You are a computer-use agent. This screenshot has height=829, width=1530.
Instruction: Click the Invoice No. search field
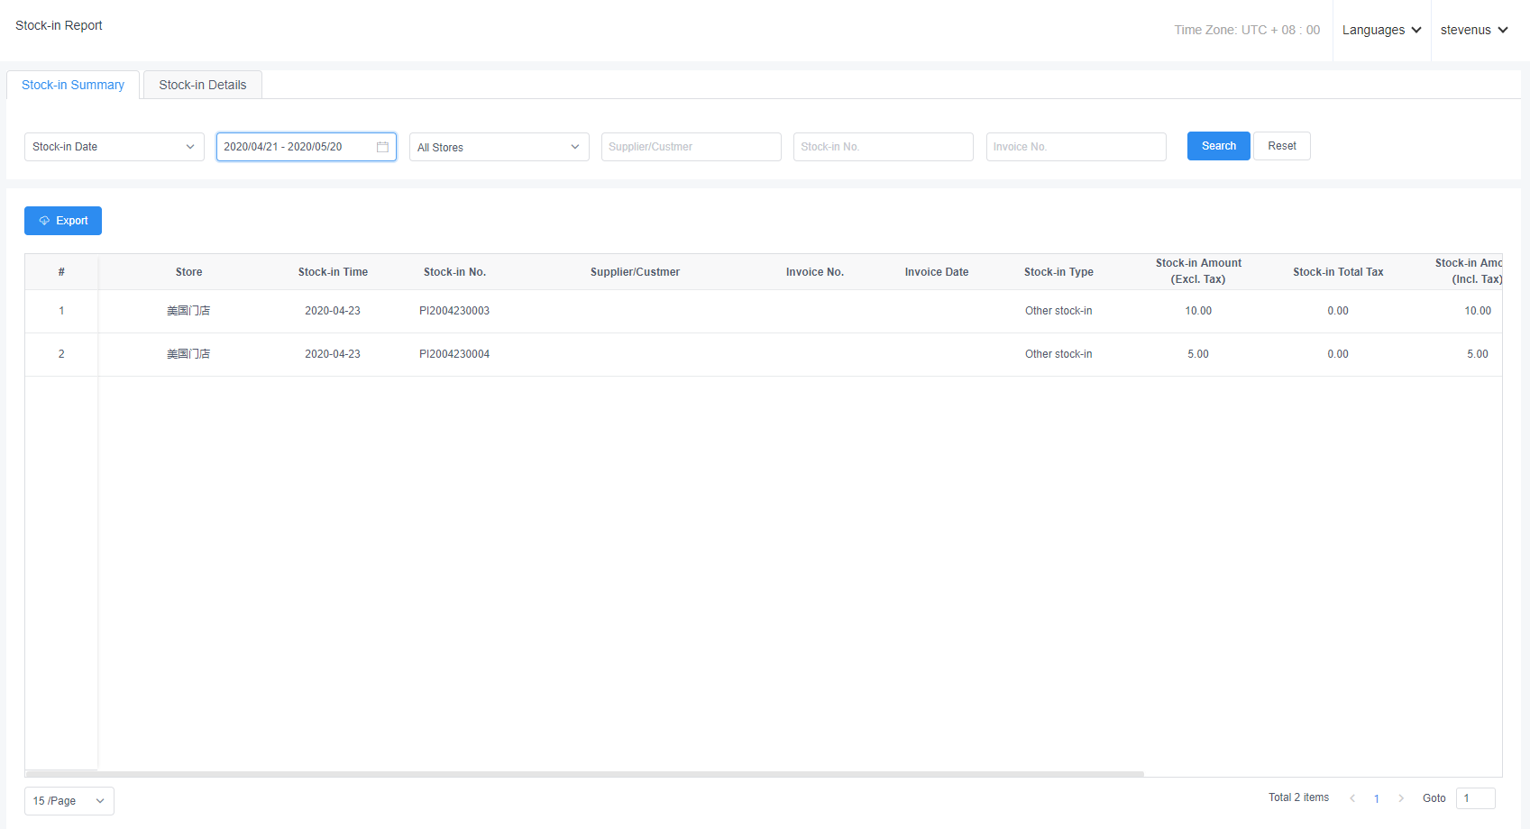pyautogui.click(x=1076, y=147)
